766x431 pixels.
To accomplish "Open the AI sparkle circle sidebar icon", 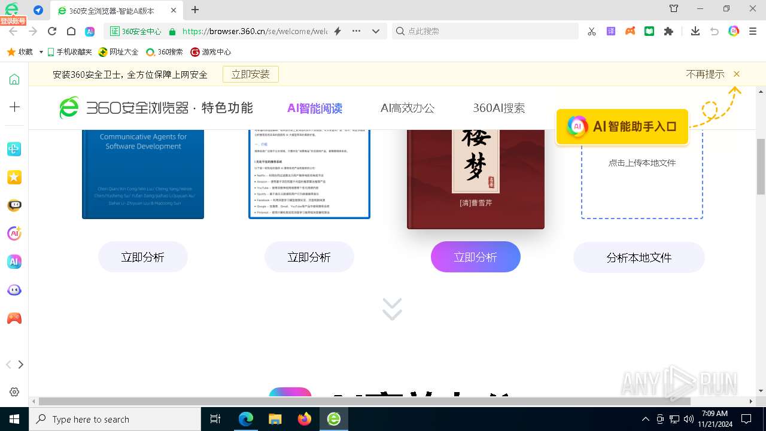I will tap(14, 233).
